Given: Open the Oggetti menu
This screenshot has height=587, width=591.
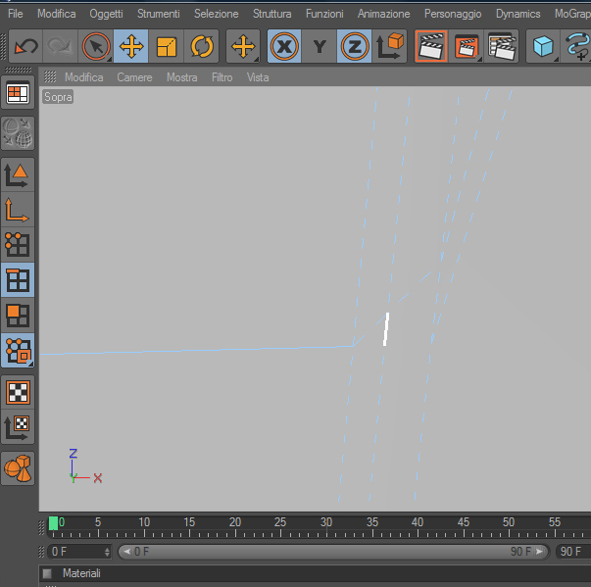Looking at the screenshot, I should tap(106, 14).
